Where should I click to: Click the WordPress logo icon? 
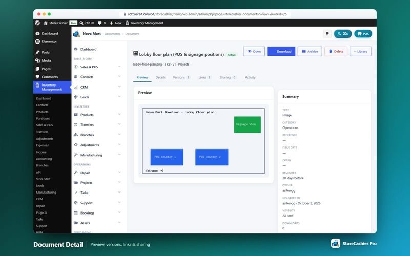tap(37, 23)
